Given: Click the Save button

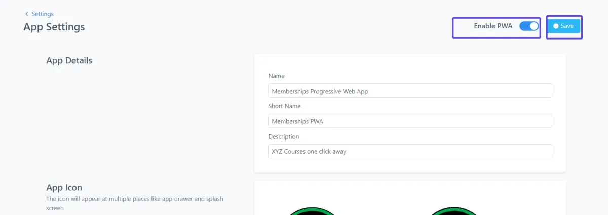Looking at the screenshot, I should (x=563, y=26).
